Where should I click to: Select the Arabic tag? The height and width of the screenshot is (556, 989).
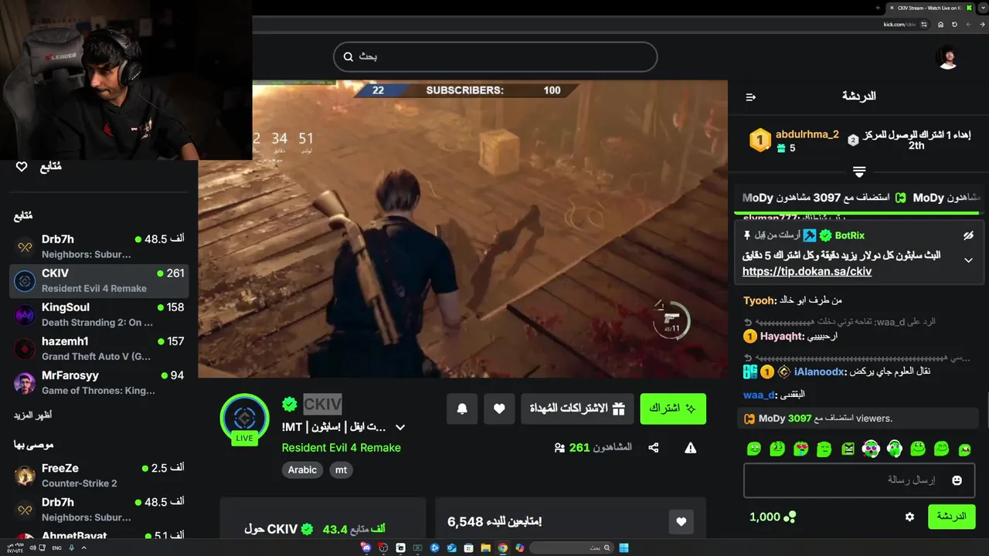coord(302,470)
